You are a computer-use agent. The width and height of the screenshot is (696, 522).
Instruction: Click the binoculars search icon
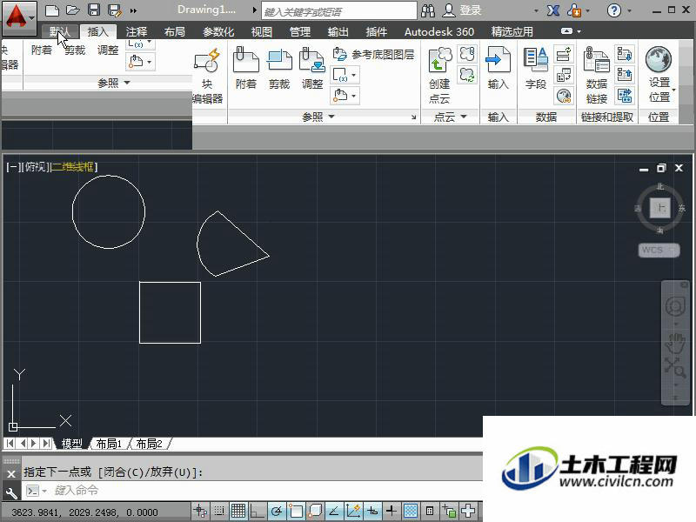pyautogui.click(x=428, y=10)
